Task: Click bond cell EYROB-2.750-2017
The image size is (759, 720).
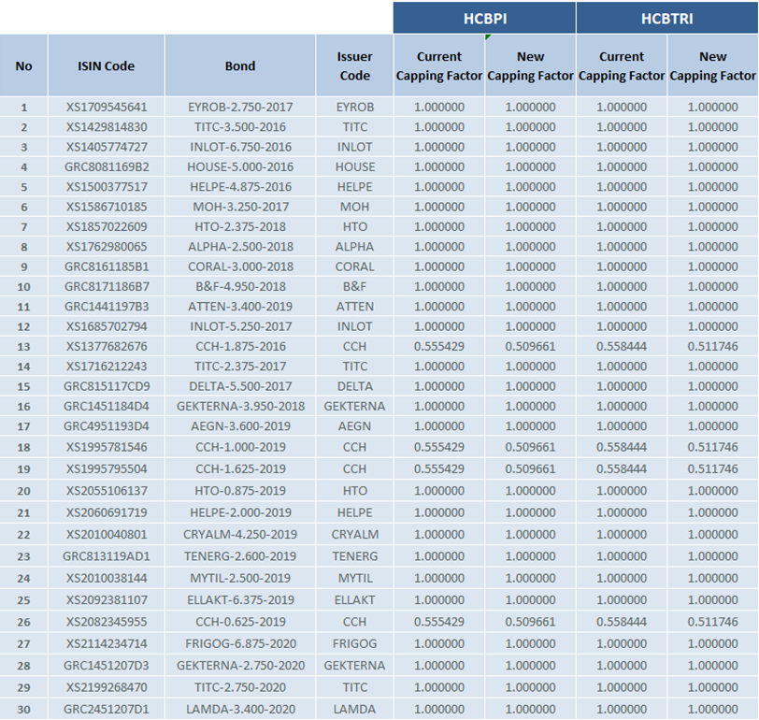Action: click(x=240, y=108)
